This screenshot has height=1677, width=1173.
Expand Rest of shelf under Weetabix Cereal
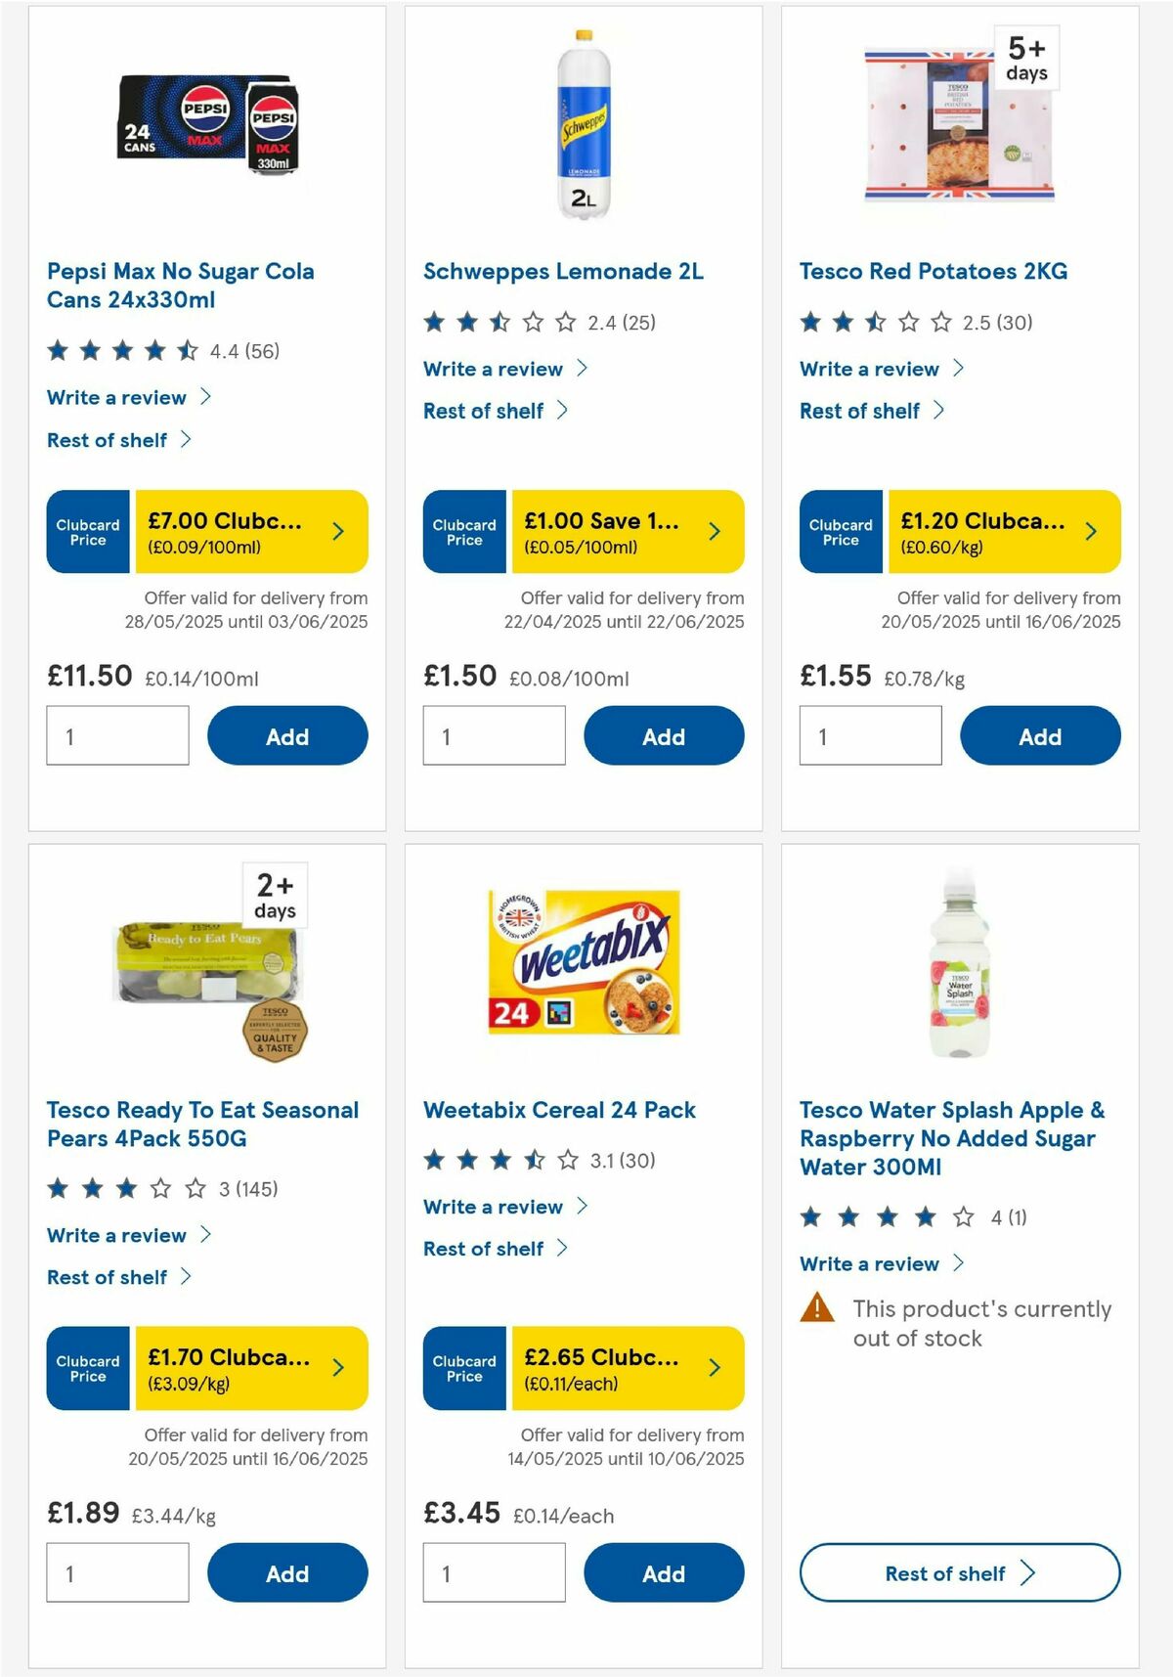point(486,1248)
